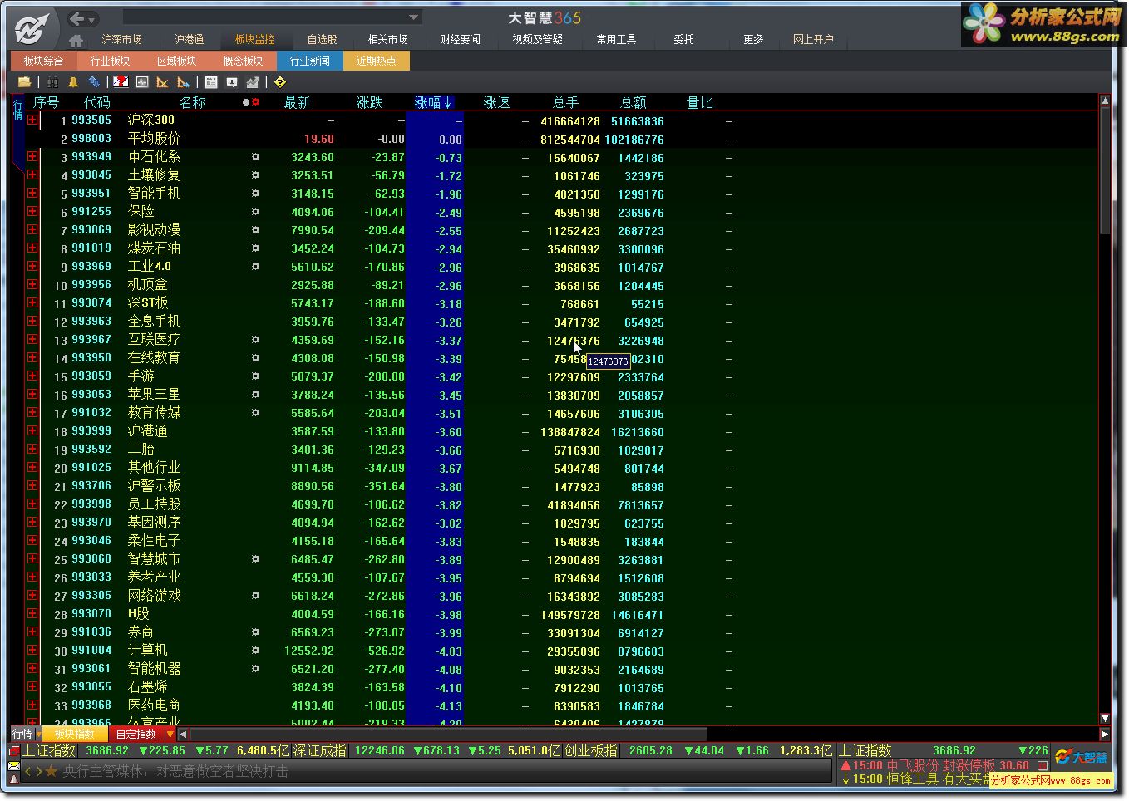Screen dimensions: 1129x801
Task: Click the red box beside 30.60
Action: click(x=1043, y=765)
